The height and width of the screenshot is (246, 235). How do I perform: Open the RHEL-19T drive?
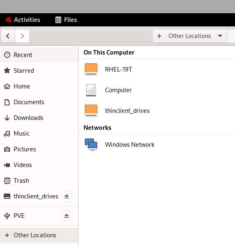(157, 69)
